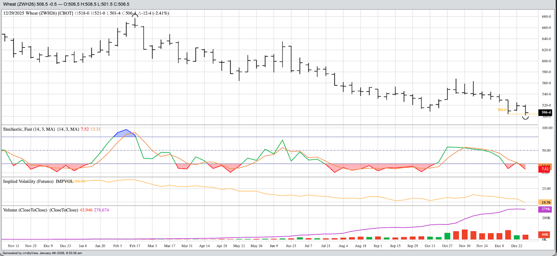Select the purple 279K open interest tag

pos(546,209)
